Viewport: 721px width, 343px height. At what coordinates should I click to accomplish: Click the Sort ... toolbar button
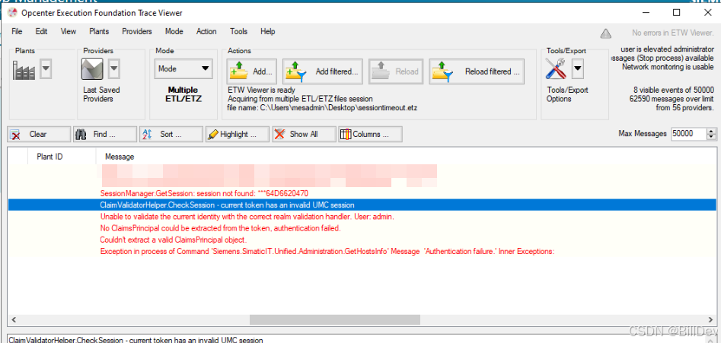click(171, 134)
